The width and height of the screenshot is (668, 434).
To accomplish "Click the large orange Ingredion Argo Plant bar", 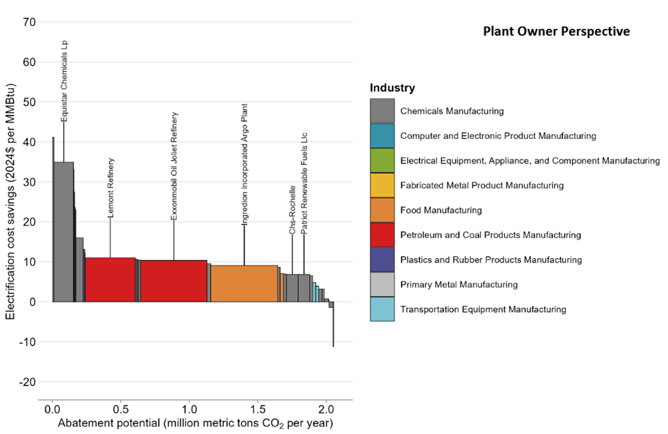I will (244, 283).
